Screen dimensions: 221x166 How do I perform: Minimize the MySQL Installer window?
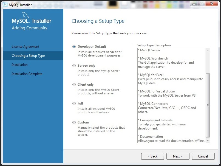194,4
